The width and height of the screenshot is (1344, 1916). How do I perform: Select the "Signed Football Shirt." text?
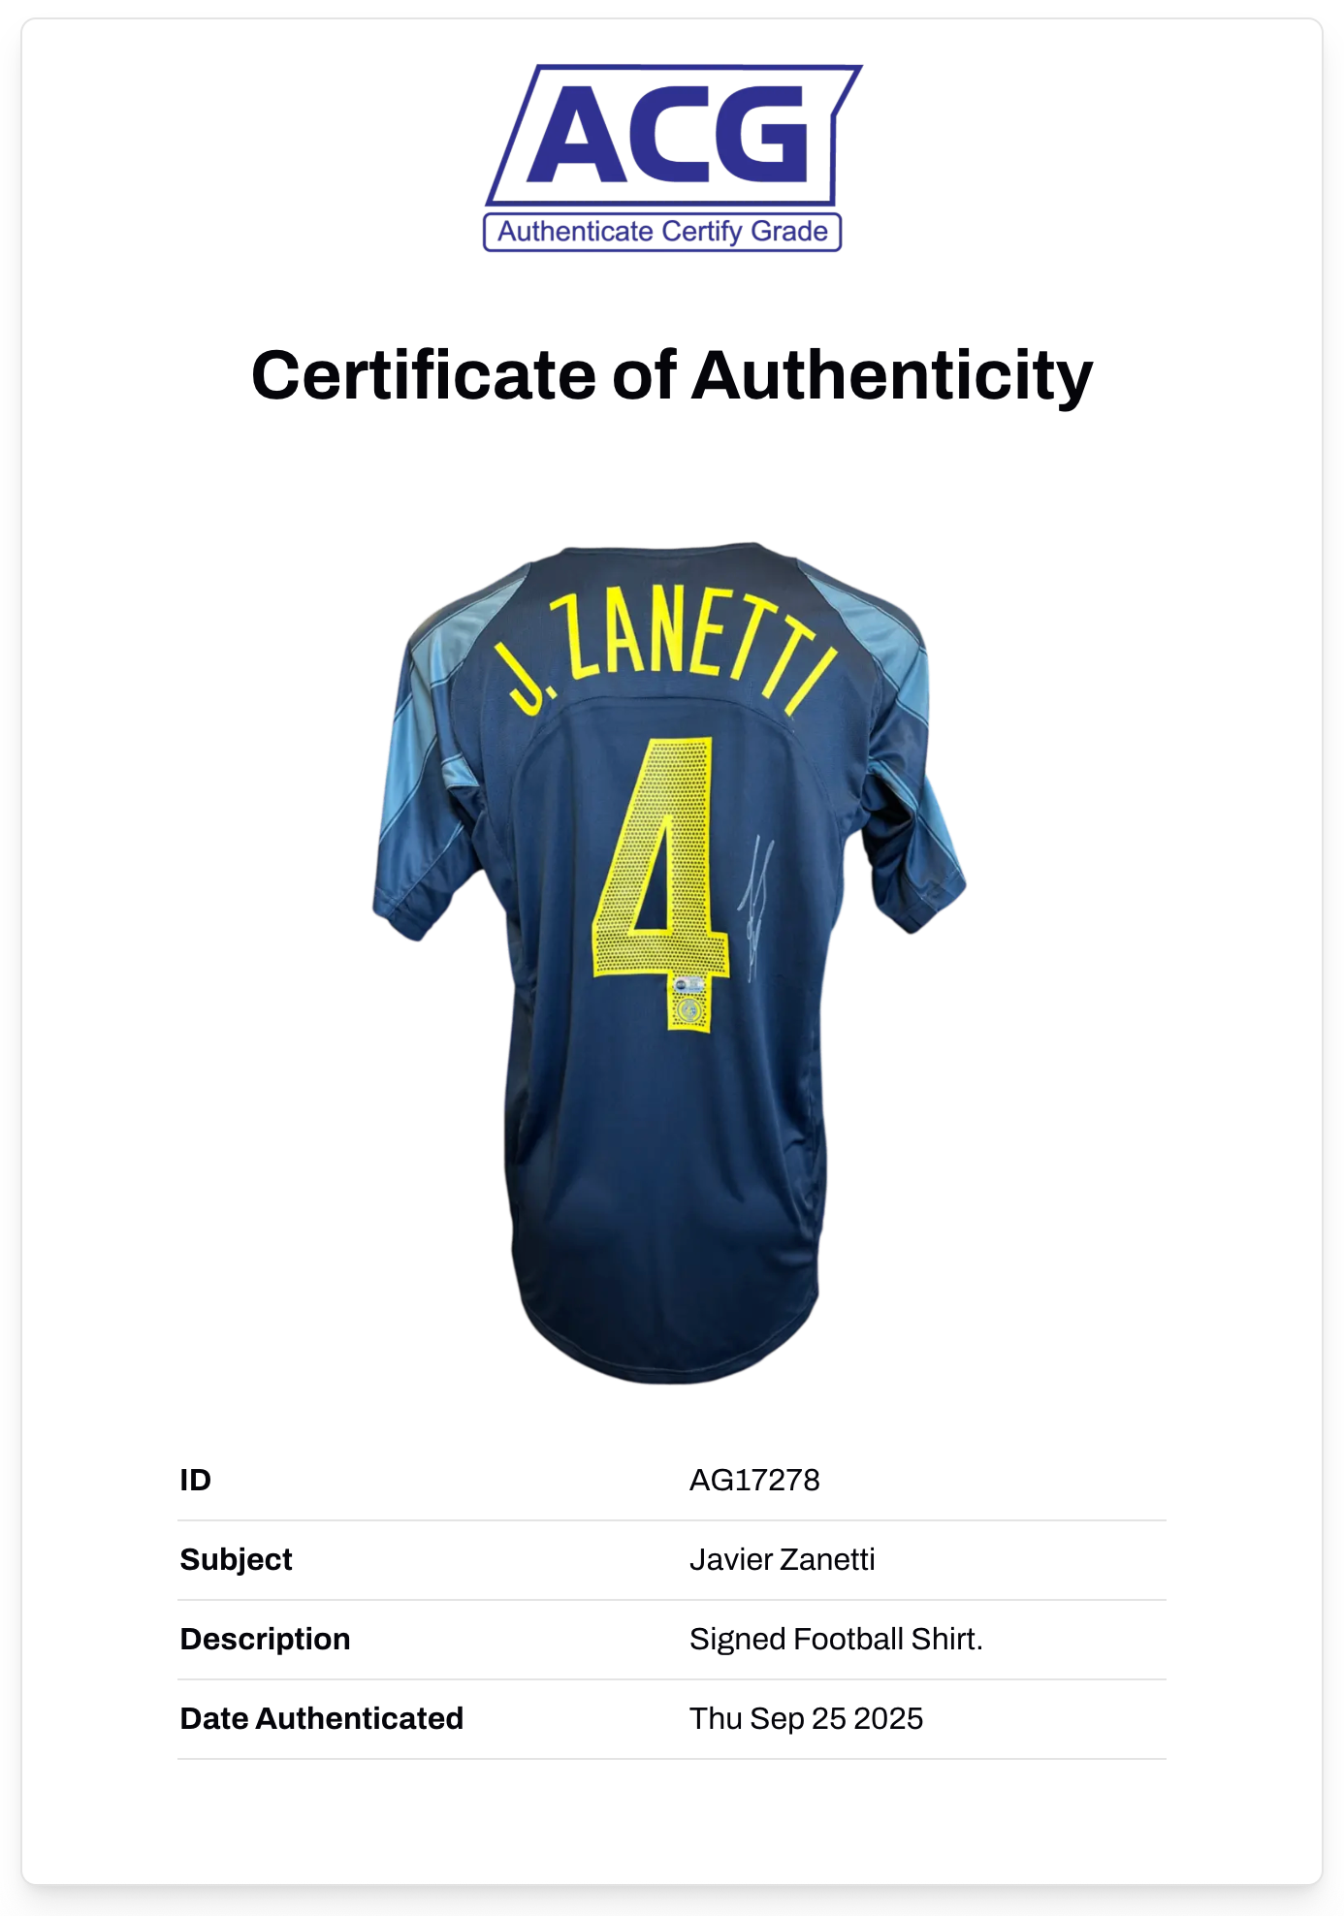pos(836,1639)
